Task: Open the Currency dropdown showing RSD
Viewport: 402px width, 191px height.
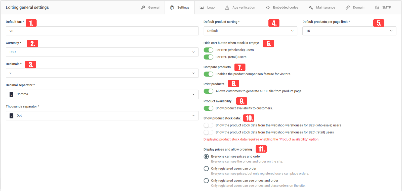Action: (x=102, y=52)
